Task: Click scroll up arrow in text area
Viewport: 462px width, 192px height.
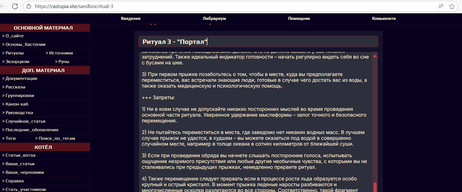Action: (x=375, y=56)
